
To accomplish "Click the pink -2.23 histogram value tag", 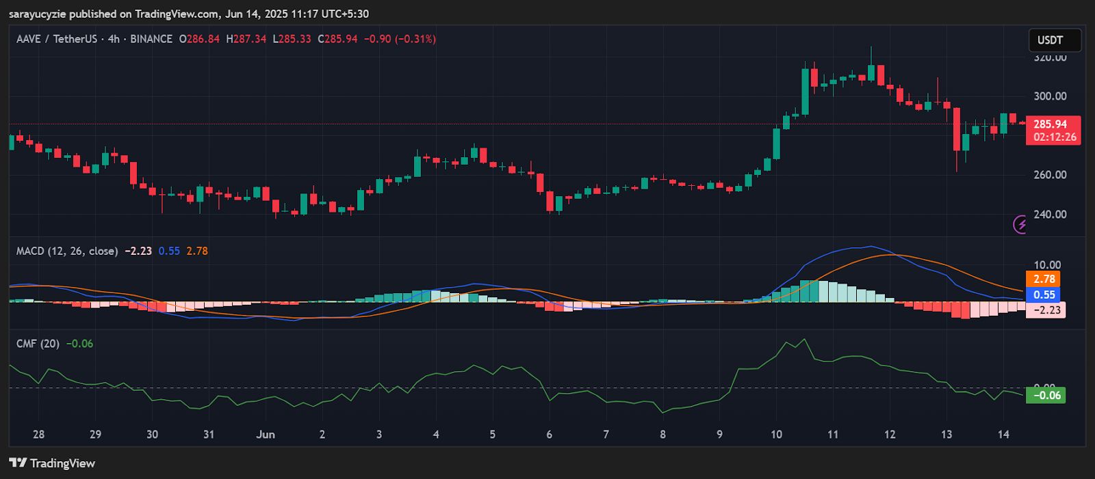I will click(x=1046, y=310).
